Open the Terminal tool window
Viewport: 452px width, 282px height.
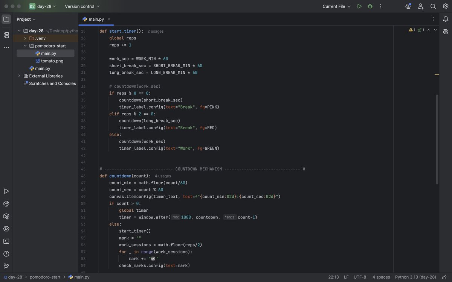tap(6, 241)
